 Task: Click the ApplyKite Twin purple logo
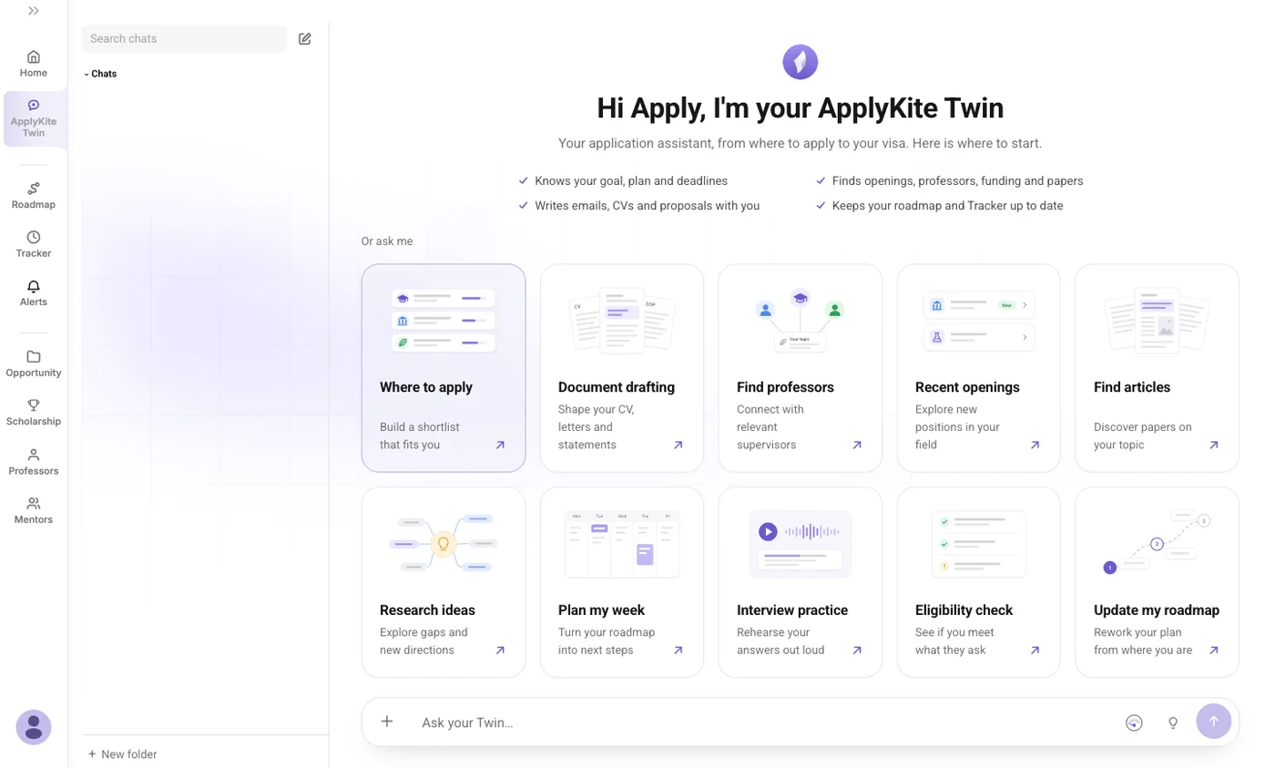pyautogui.click(x=801, y=62)
